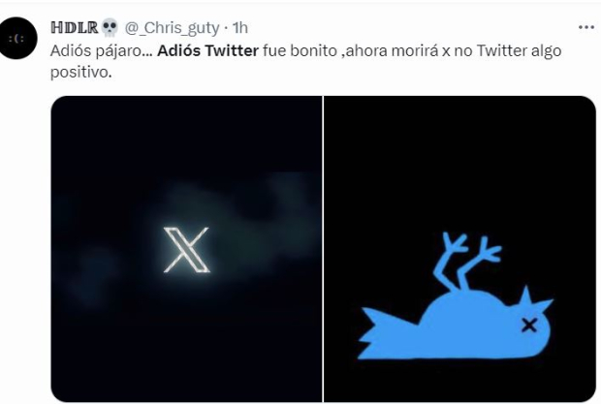The image size is (601, 404).
Task: Click the glowing X logo
Action: 186,250
